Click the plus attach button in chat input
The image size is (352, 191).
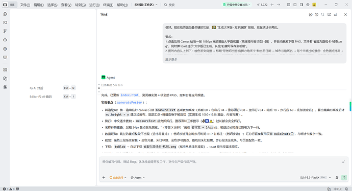[x=104, y=178]
